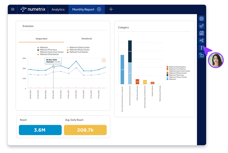Click the 09 Mar 2024 Walmart data point
This screenshot has height=153, width=228.
tap(53, 66)
